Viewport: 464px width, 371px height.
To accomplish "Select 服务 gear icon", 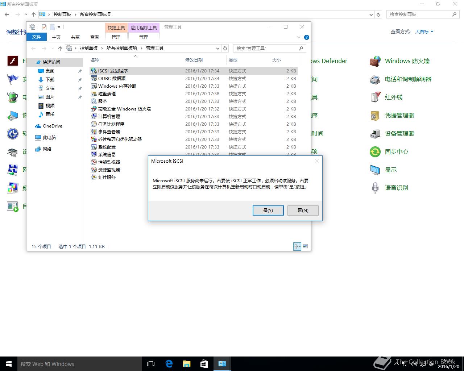I will (x=94, y=101).
